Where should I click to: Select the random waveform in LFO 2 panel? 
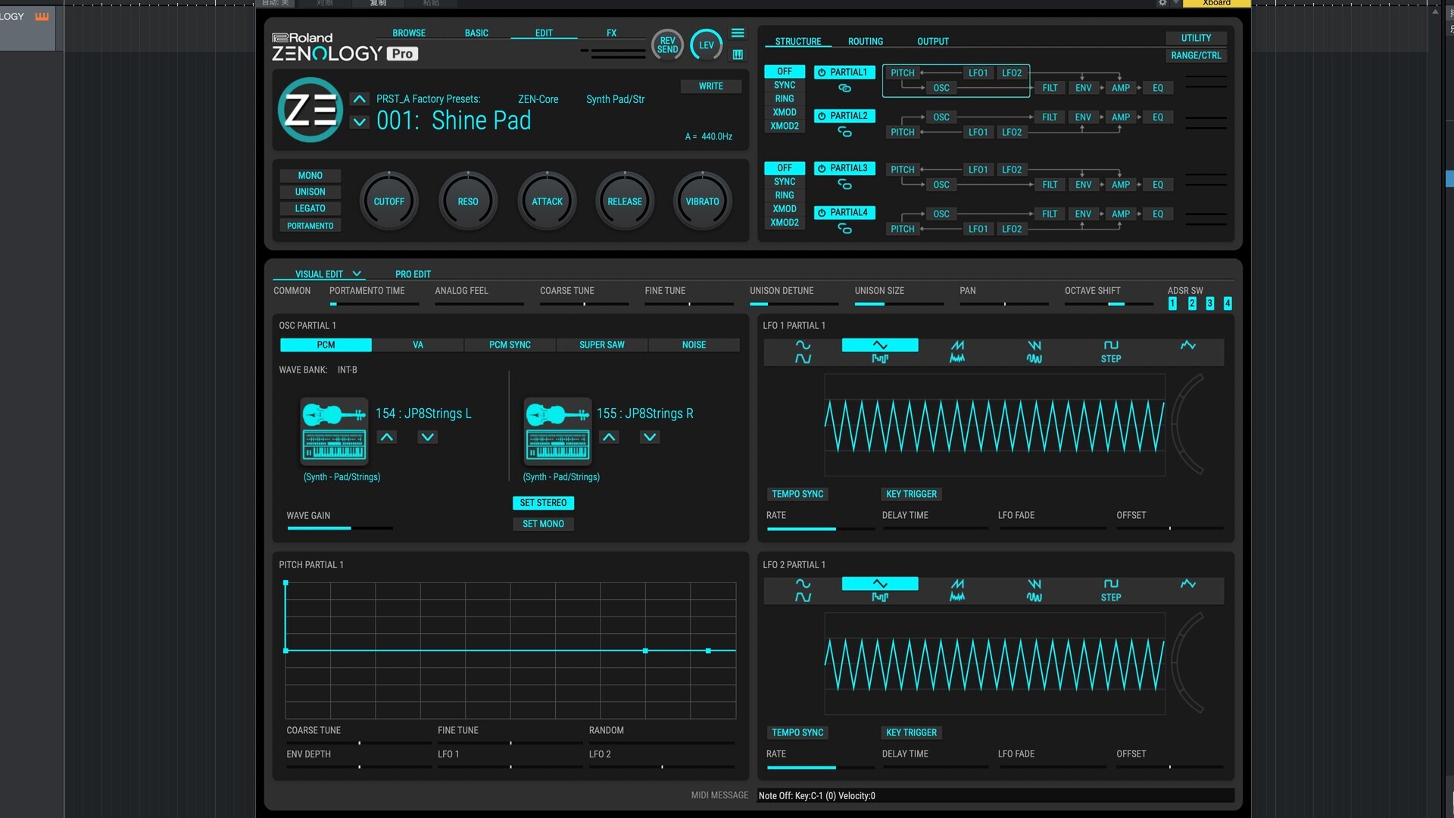[x=1187, y=584]
